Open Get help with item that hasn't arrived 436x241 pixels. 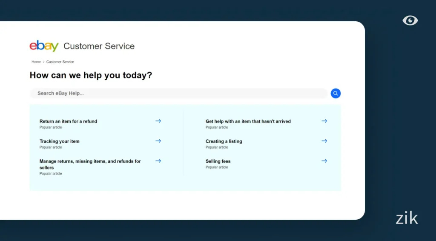coord(248,121)
